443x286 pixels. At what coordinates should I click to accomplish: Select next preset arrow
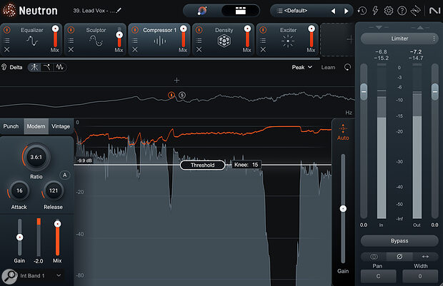pyautogui.click(x=346, y=11)
